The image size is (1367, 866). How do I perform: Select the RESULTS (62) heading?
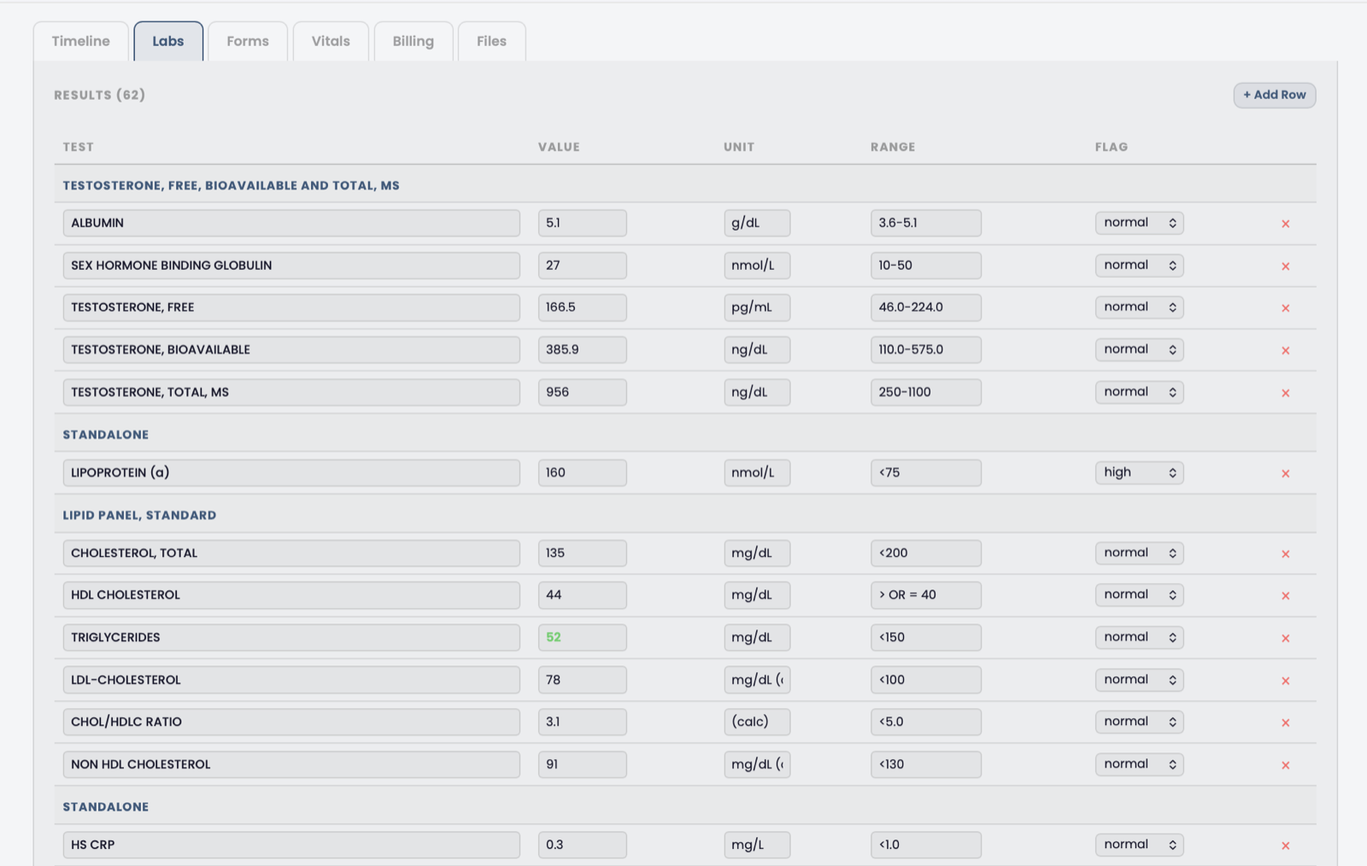99,95
